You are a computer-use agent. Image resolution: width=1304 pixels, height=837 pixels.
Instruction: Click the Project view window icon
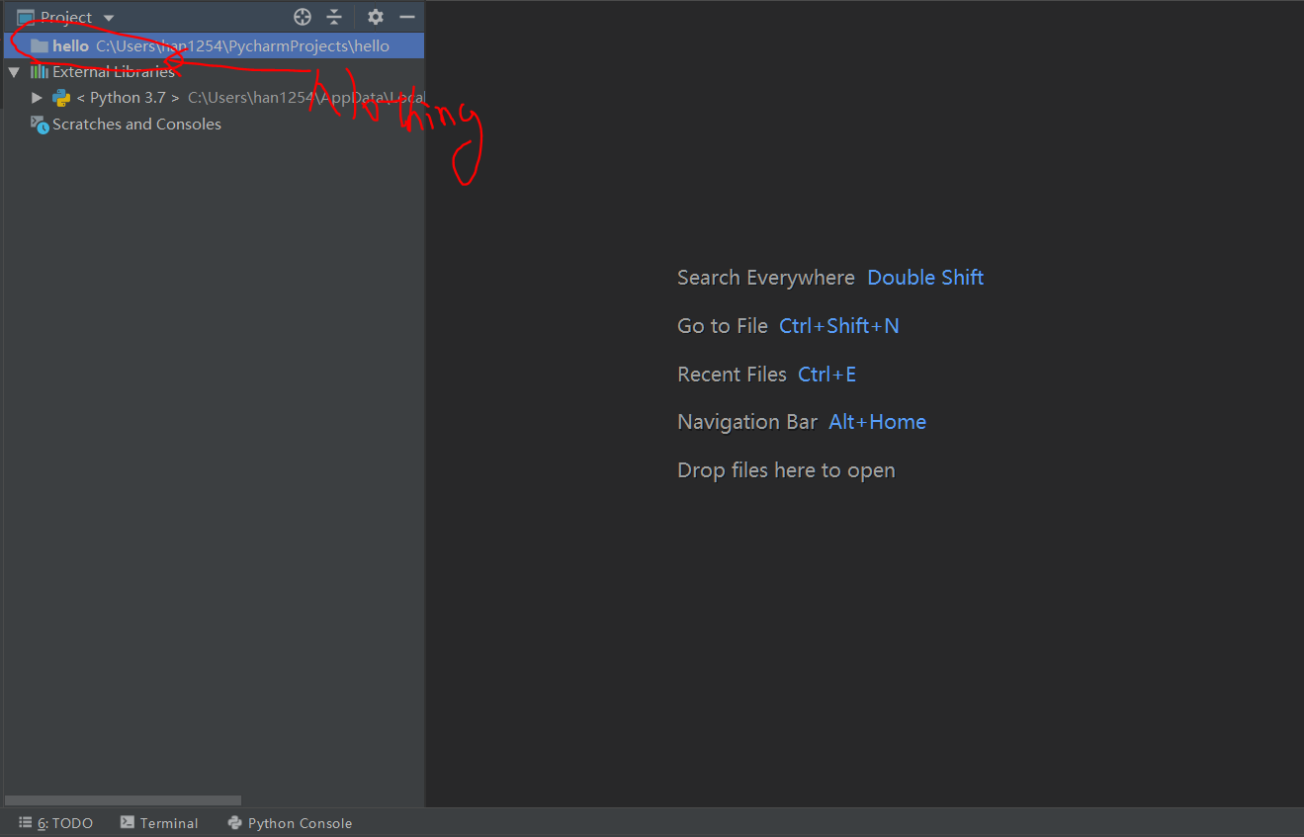pos(26,18)
